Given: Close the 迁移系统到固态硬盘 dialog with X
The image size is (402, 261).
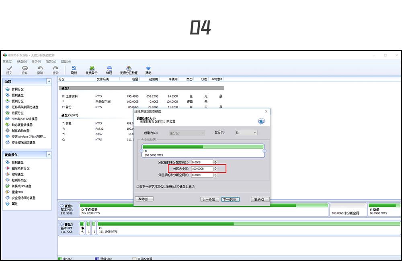Looking at the screenshot, I should coord(266,111).
